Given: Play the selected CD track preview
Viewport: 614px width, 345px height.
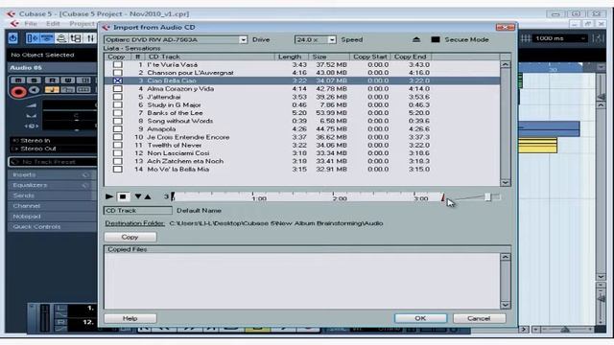Looking at the screenshot, I should [109, 196].
